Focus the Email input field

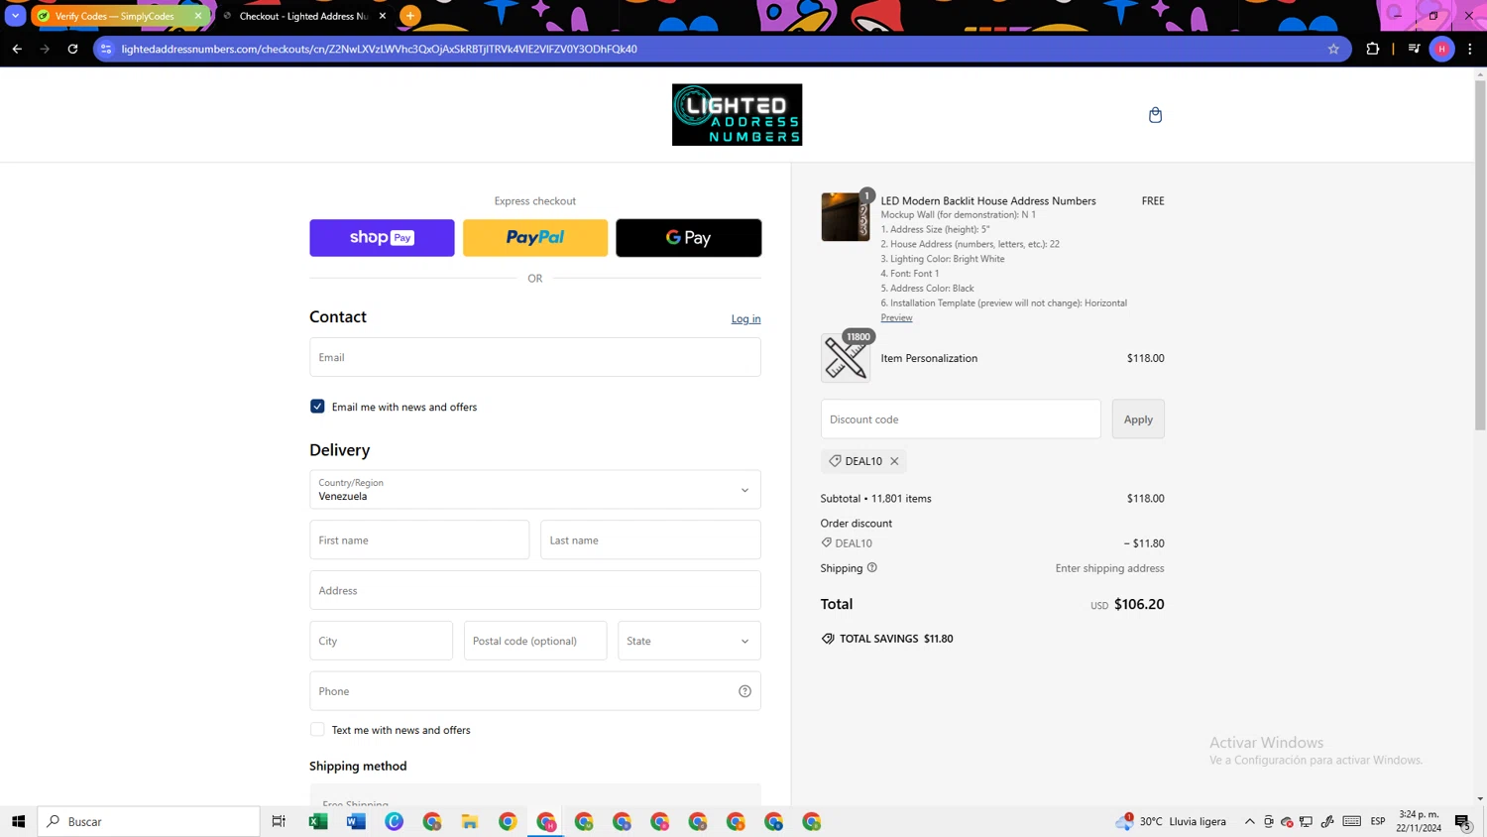click(x=535, y=357)
